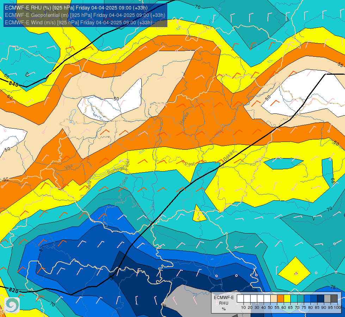Click the 'Somogy' county label
The width and height of the screenshot is (345, 317).
115,170
